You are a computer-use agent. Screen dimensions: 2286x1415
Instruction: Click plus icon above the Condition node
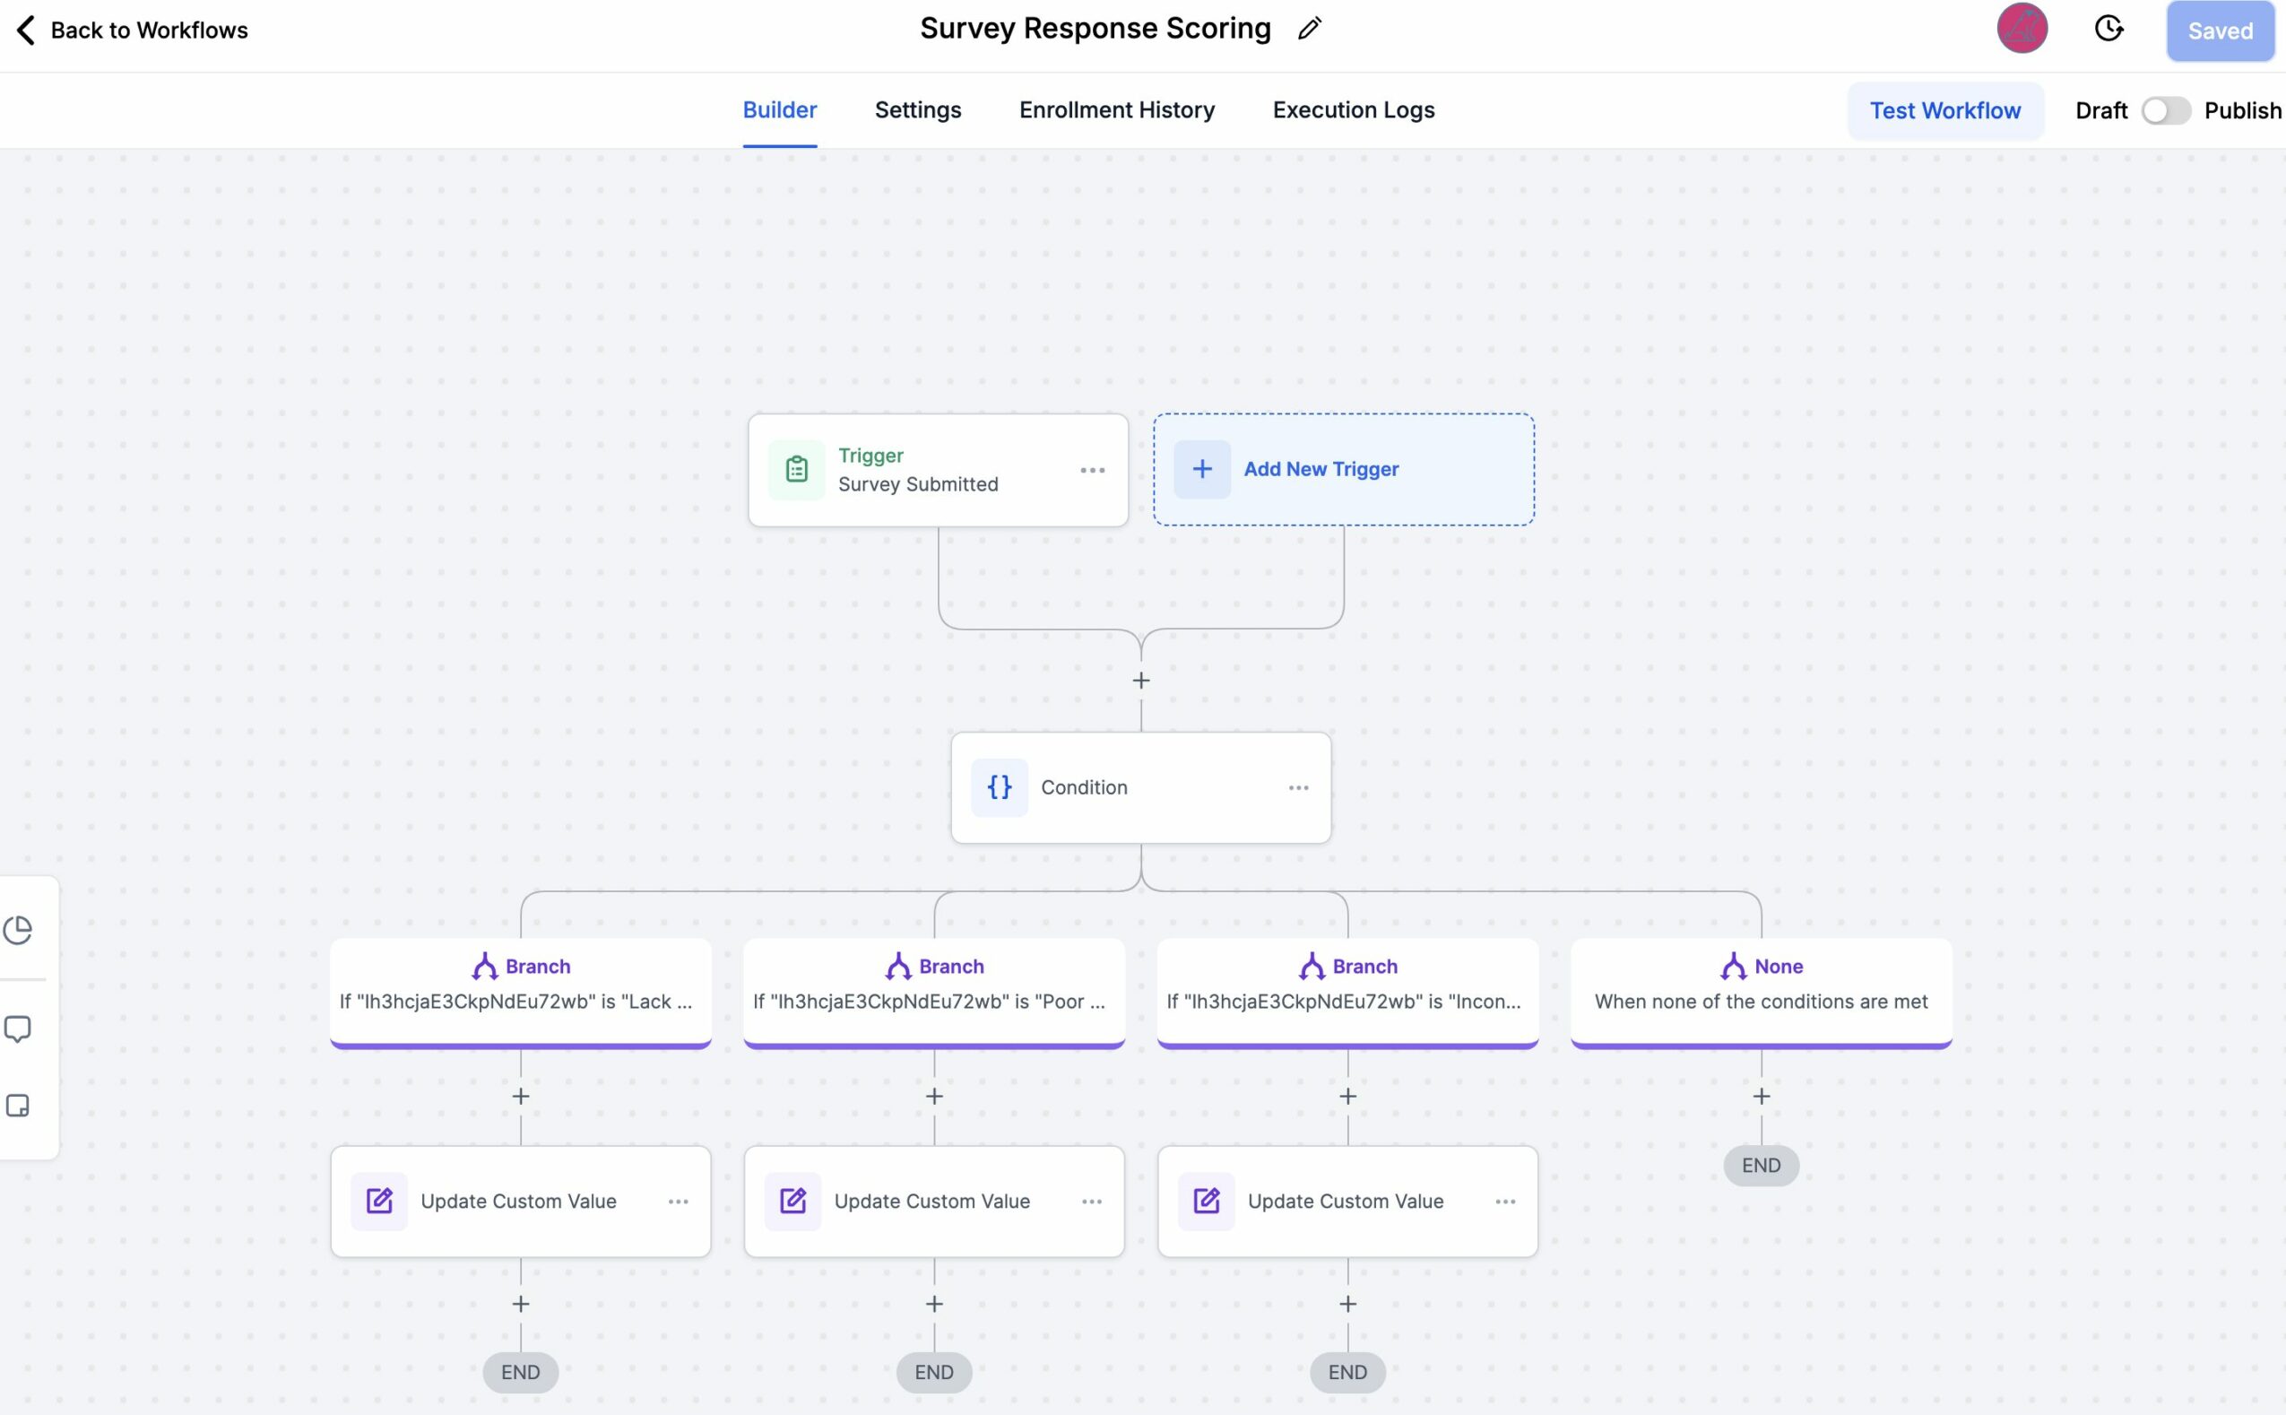(1140, 681)
